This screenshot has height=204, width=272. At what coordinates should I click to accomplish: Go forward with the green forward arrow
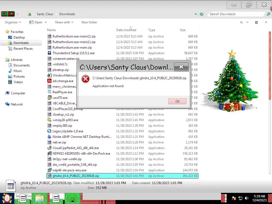(11, 14)
